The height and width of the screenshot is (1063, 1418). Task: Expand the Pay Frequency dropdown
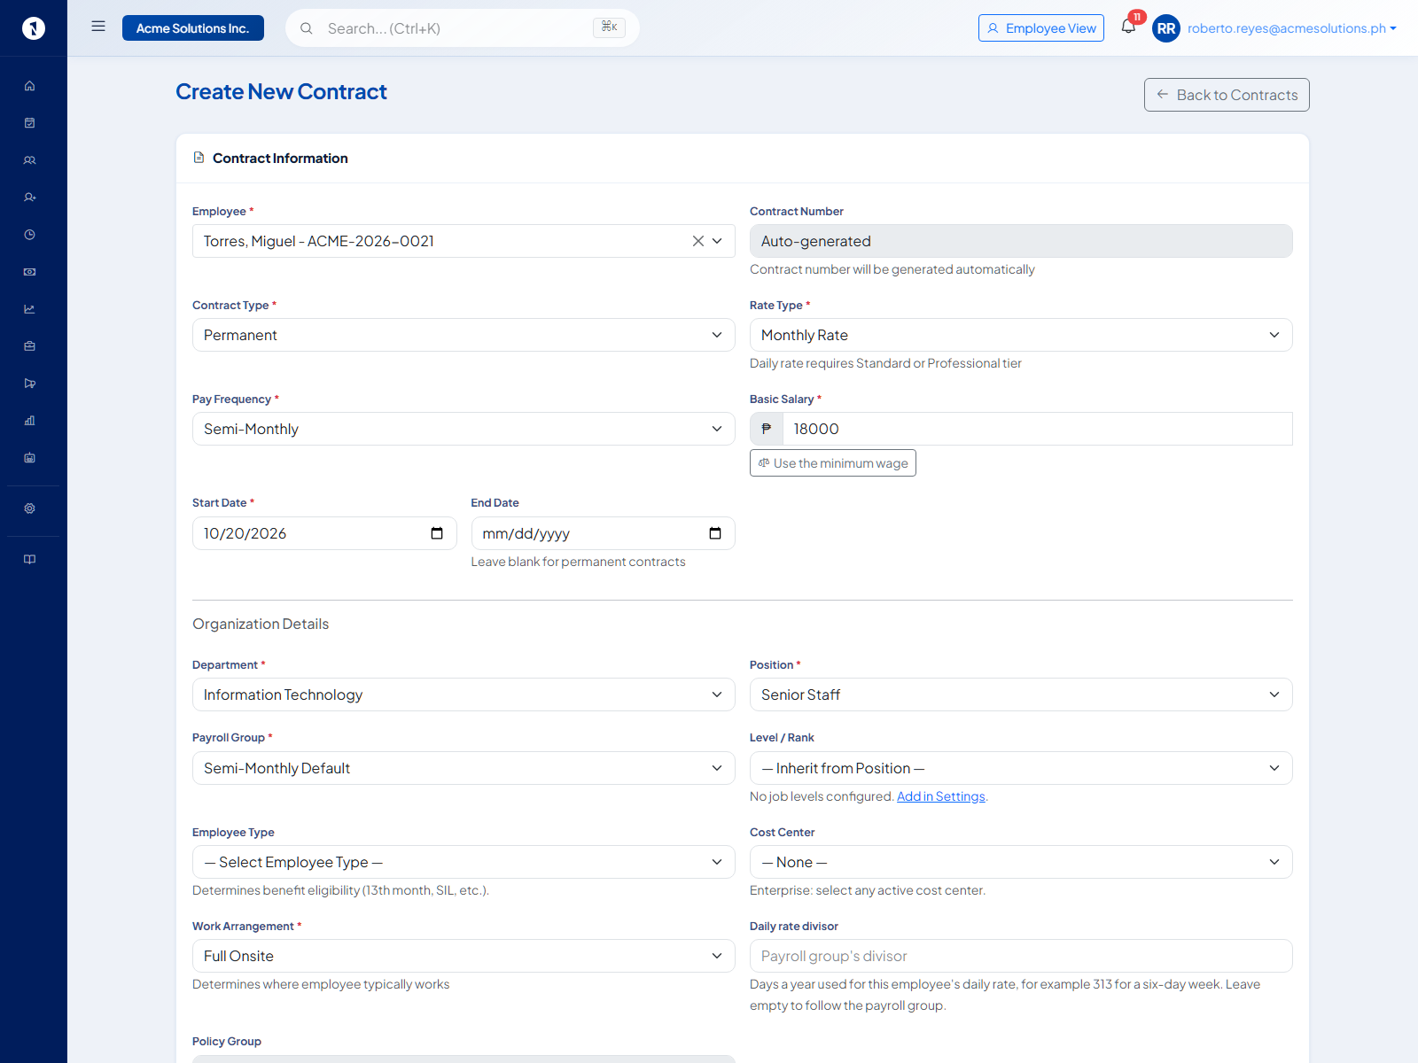coord(464,429)
